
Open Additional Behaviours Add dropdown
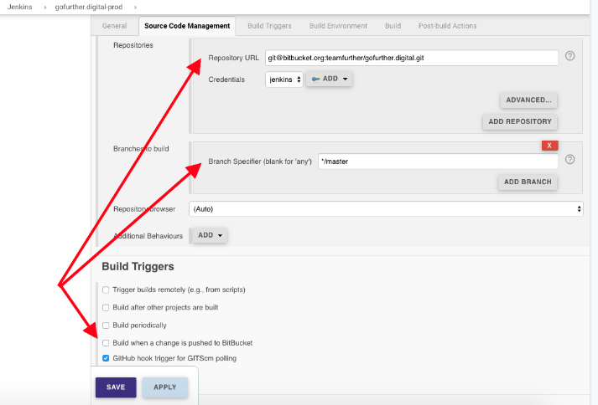pyautogui.click(x=210, y=236)
